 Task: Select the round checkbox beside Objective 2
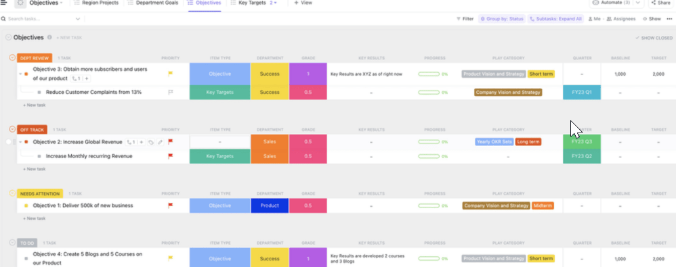[x=9, y=142]
